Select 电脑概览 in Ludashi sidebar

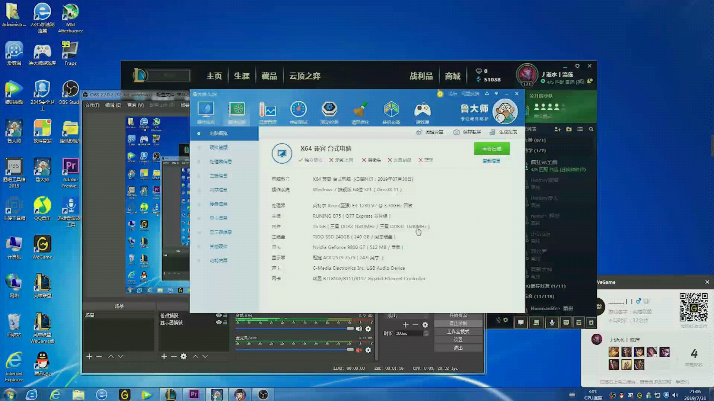click(224, 134)
